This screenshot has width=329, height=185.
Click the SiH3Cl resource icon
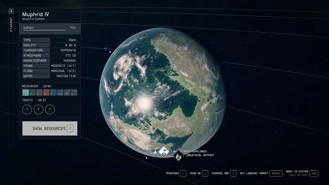pos(60,92)
